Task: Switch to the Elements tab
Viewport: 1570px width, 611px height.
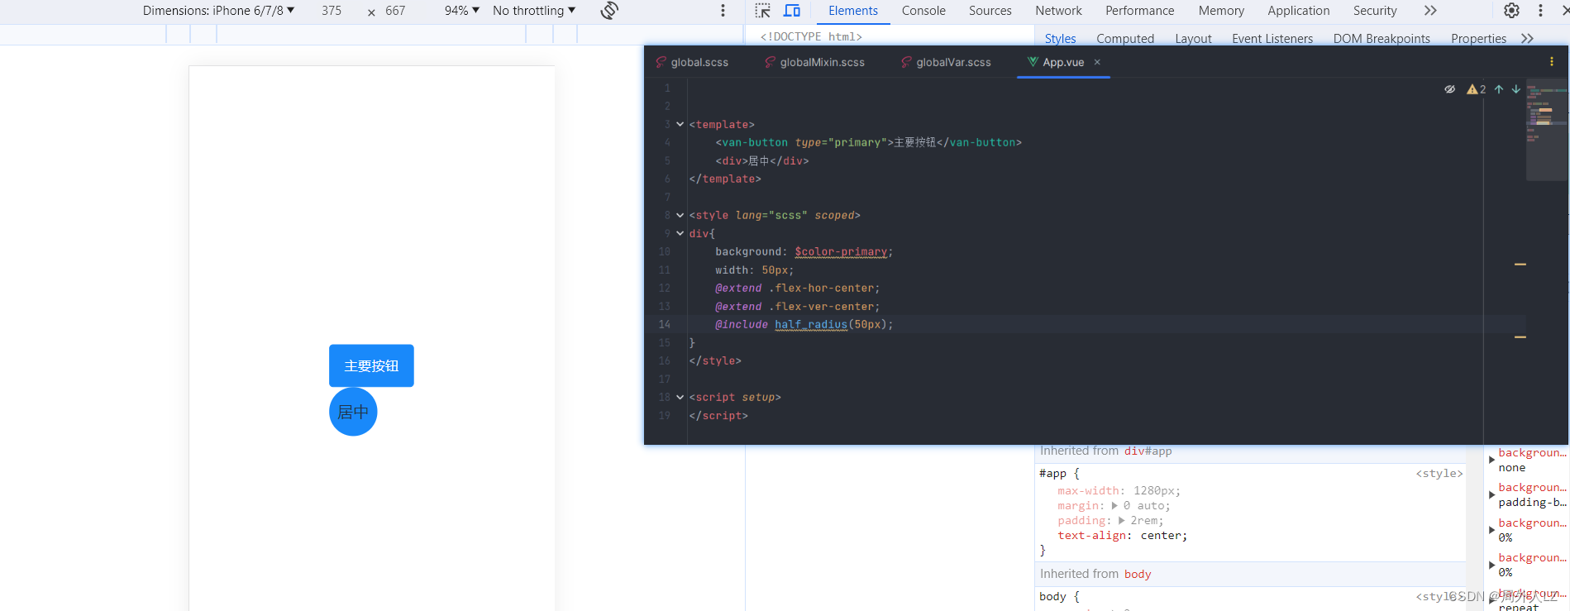Action: 853,11
